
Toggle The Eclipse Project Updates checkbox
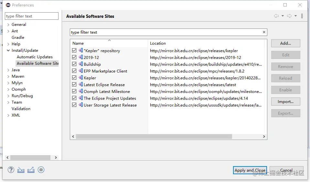[74, 98]
